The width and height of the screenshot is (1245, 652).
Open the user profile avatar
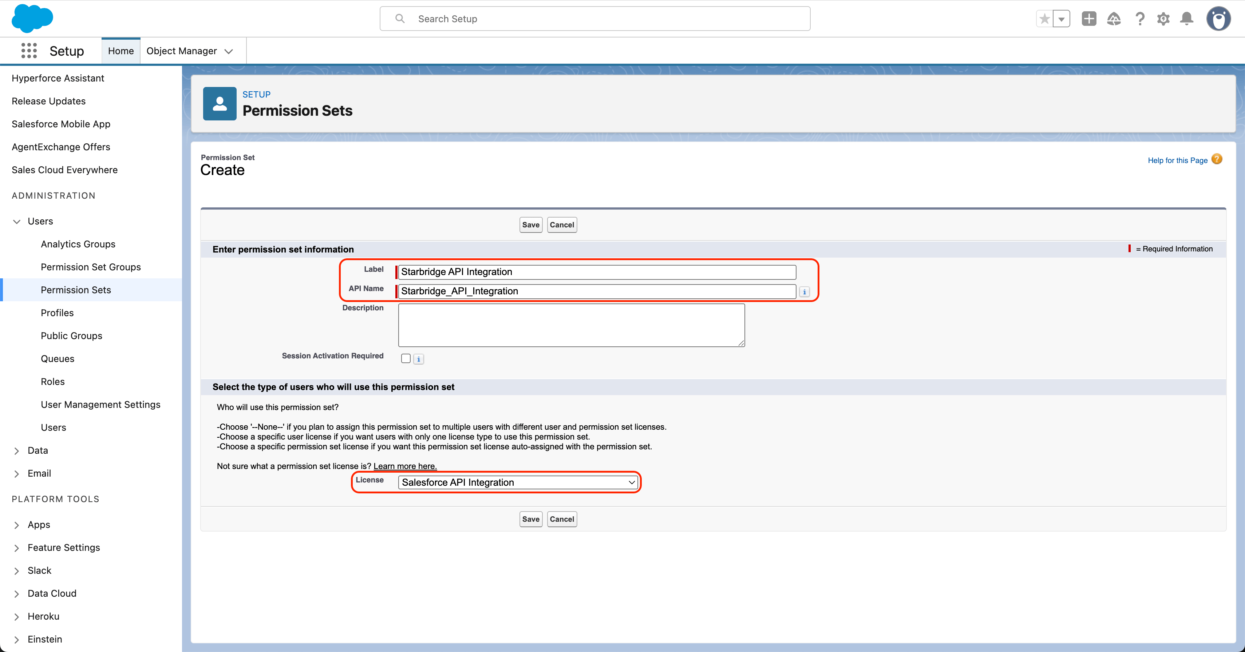click(1218, 19)
